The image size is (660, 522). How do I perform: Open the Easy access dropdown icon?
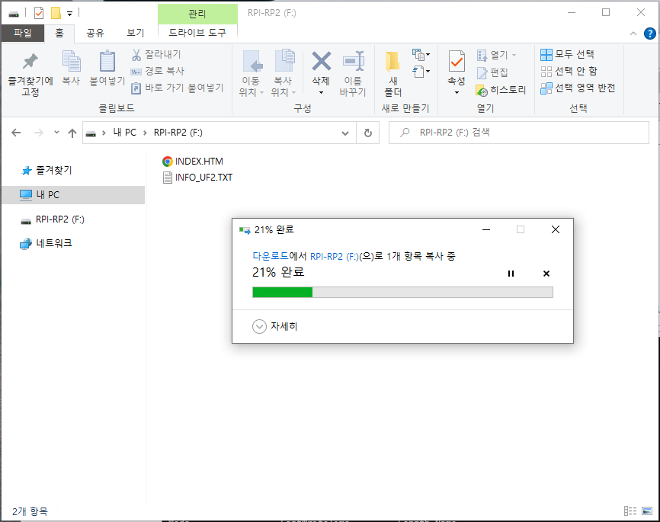421,71
